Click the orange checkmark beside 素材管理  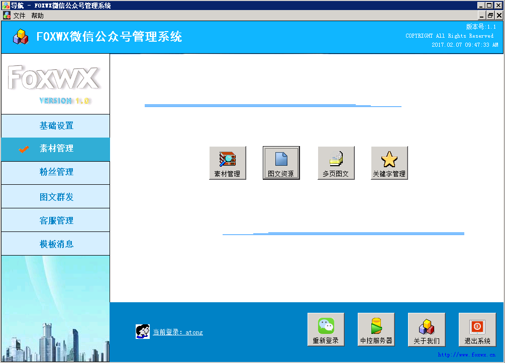[x=24, y=149]
